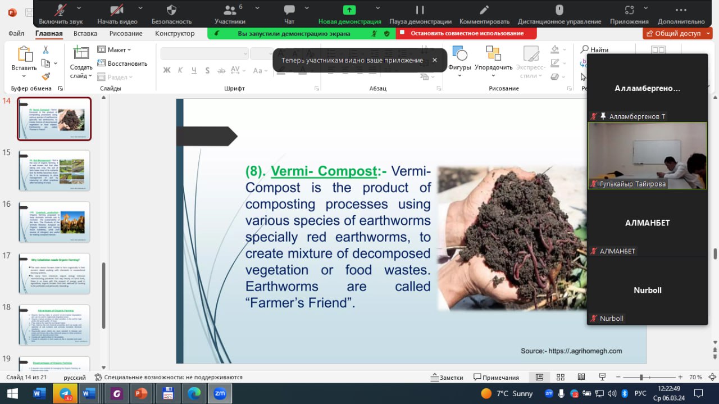Image resolution: width=719 pixels, height=404 pixels.
Task: Open Безопасность shield in Zoom toolbar
Action: pos(172,10)
